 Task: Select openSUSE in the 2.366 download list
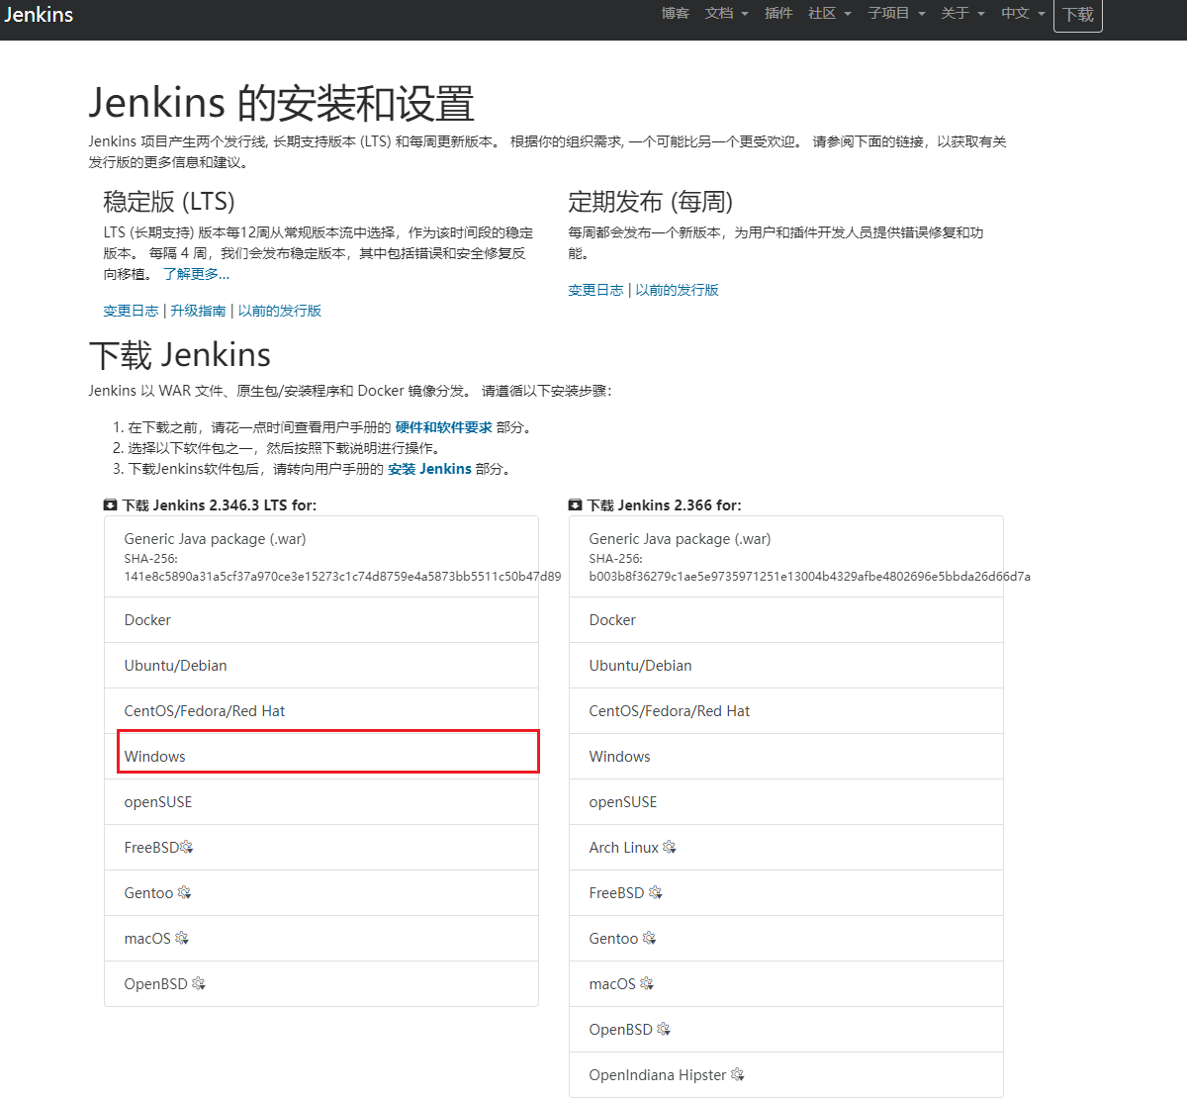pos(786,802)
